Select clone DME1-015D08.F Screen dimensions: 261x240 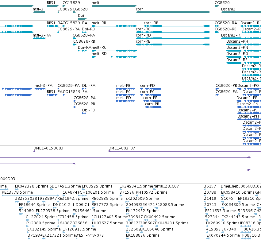coord(48,148)
